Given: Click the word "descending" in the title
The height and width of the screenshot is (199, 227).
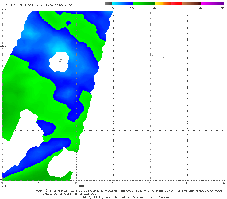Looking at the screenshot, I should click(x=64, y=5).
